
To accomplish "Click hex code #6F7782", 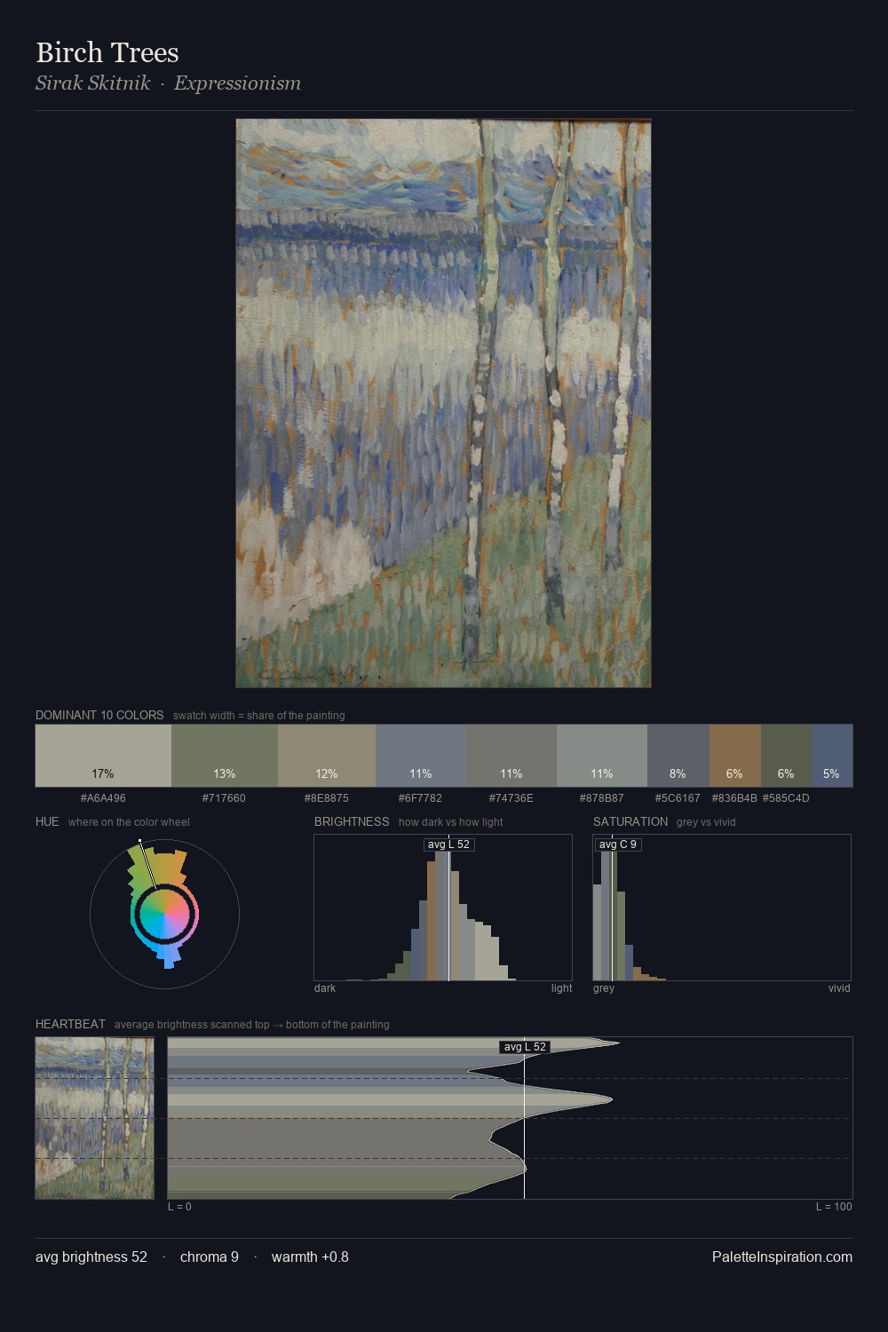I will [x=420, y=798].
